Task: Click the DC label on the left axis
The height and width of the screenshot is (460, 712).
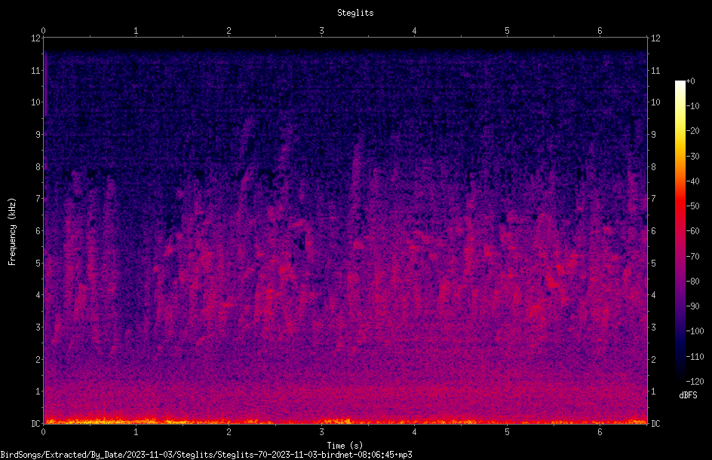Action: pos(35,423)
